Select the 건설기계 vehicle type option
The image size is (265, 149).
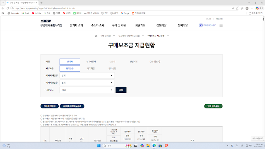(x=133, y=62)
